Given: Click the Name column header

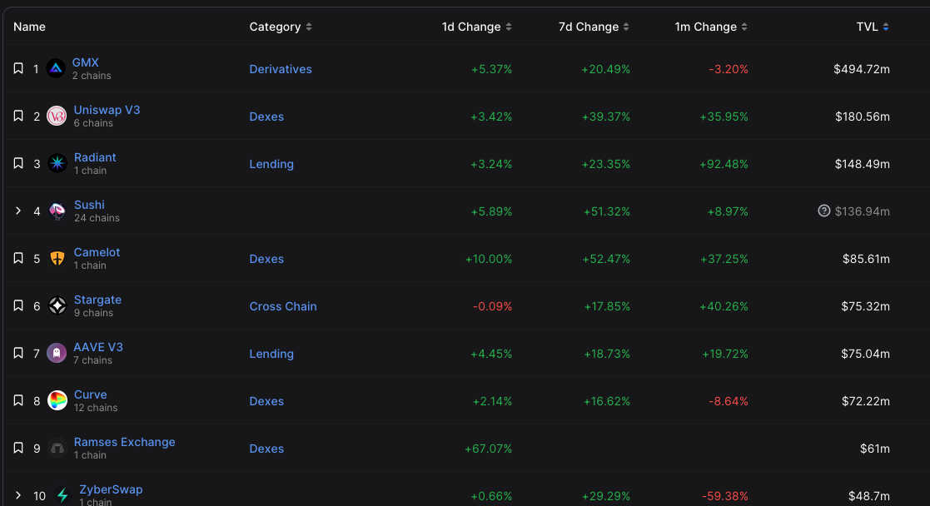Looking at the screenshot, I should click(x=29, y=27).
